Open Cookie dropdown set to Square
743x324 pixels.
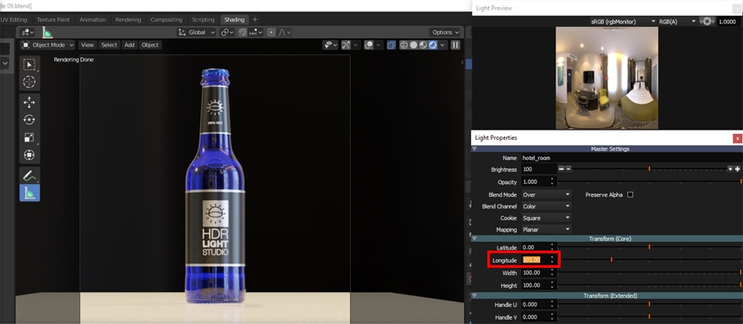click(x=546, y=218)
